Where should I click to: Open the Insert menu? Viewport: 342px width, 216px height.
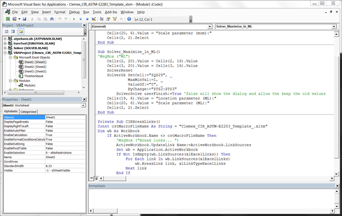[46, 12]
